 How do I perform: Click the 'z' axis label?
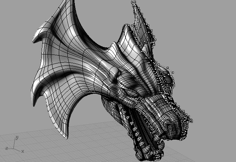click(6, 148)
